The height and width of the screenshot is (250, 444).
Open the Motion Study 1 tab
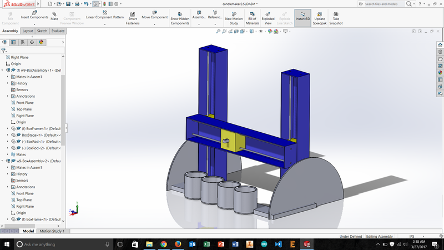tap(52, 231)
